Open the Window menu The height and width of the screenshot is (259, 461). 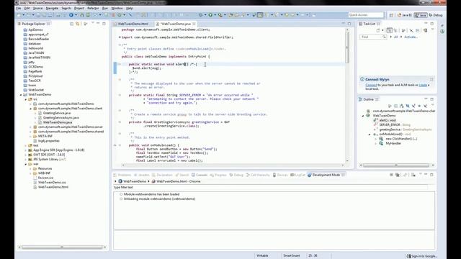(x=117, y=8)
